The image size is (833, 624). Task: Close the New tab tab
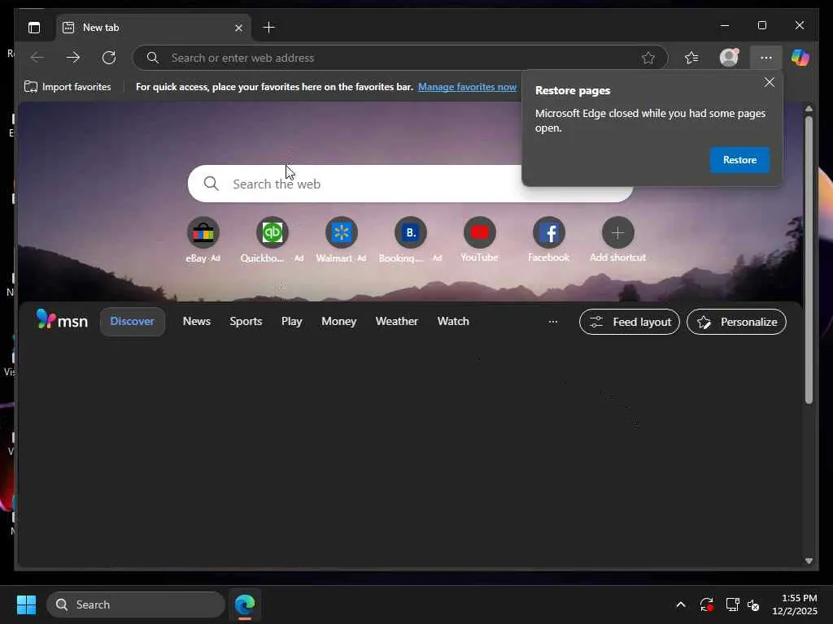(x=238, y=28)
